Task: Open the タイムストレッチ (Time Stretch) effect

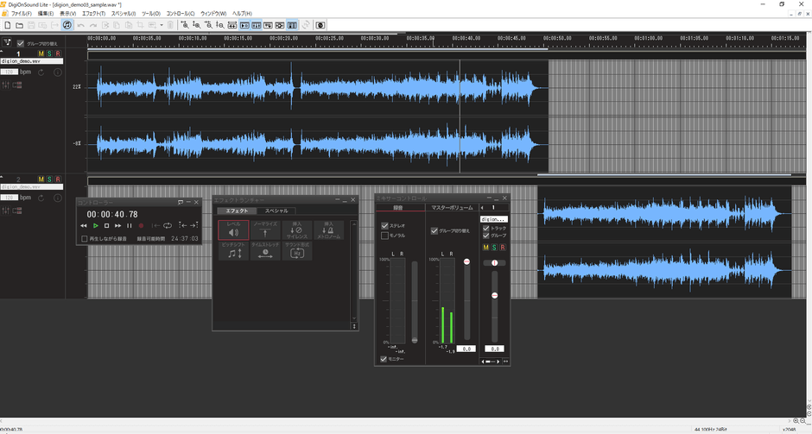Action: point(264,251)
